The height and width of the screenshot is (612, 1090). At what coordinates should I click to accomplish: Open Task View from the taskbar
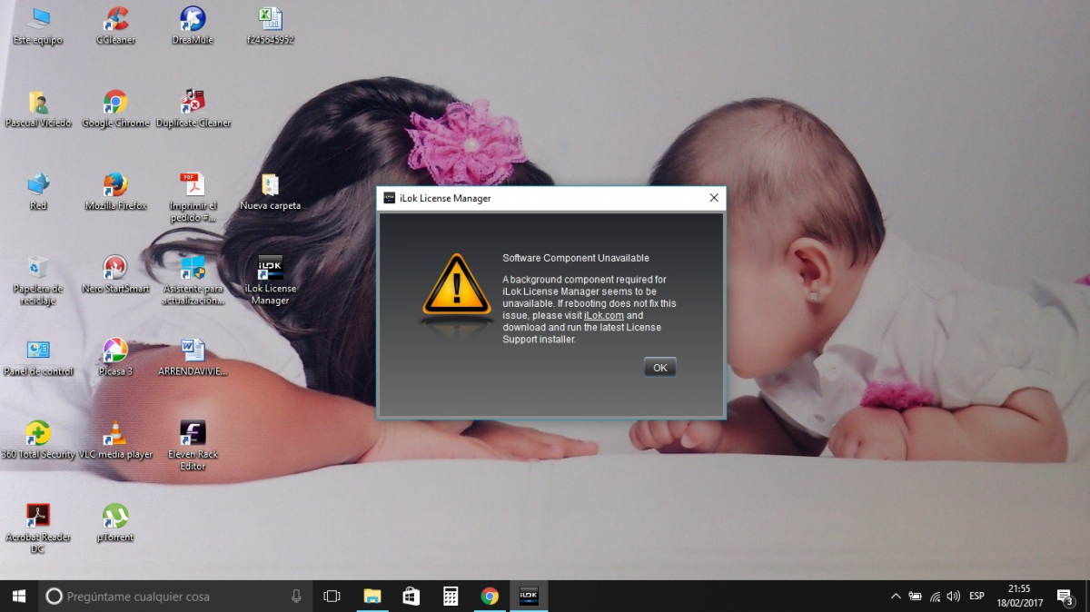(x=332, y=596)
